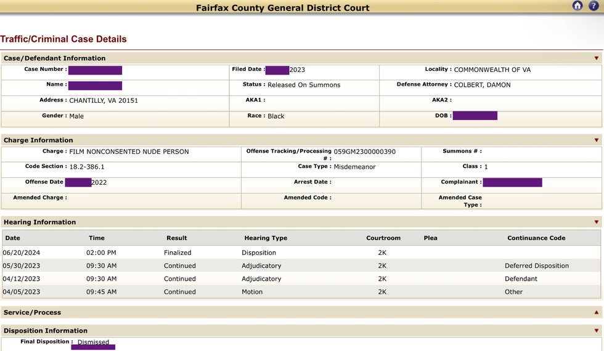Image resolution: width=604 pixels, height=351 pixels.
Task: Click the Deferred Disposition continuance code
Action: 536,266
